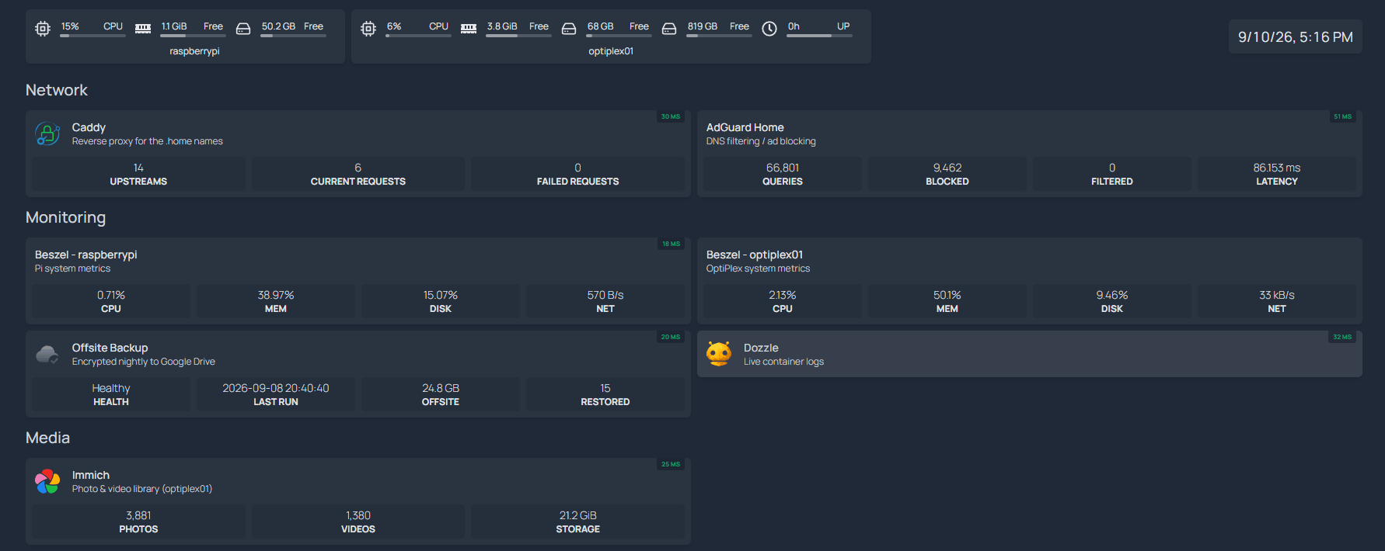Click the Offsite Backup 20 MS badge

671,337
